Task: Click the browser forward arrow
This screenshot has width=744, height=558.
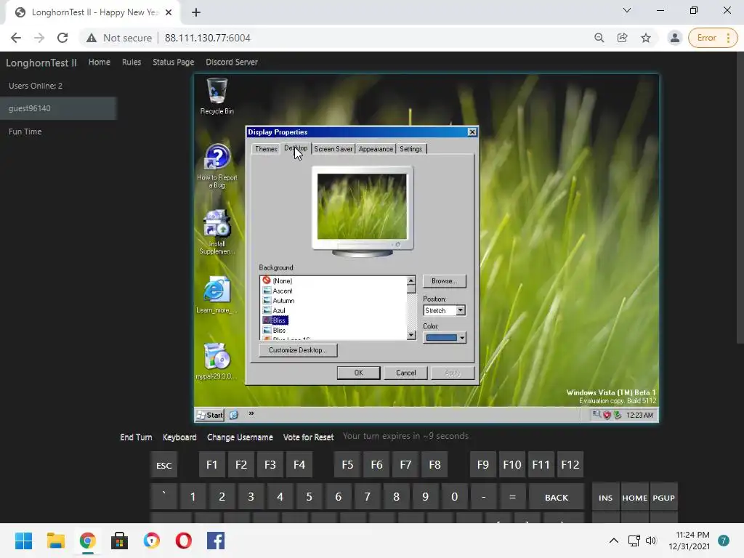Action: point(39,38)
